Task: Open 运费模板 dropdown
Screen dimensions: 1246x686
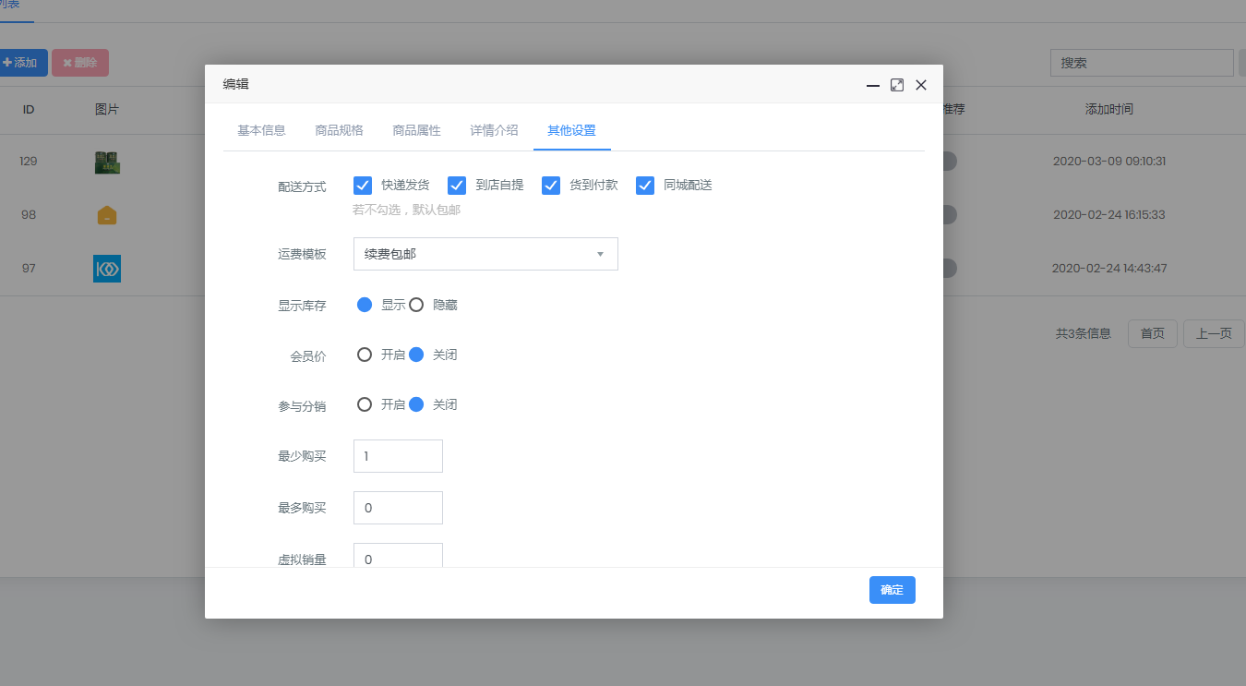Action: click(x=485, y=254)
